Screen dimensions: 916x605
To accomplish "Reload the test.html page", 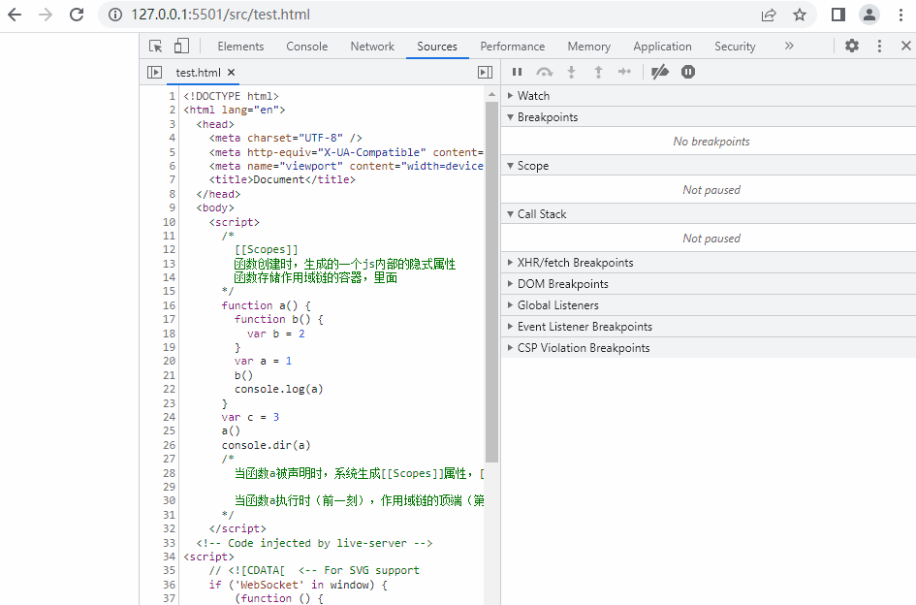I will [77, 15].
